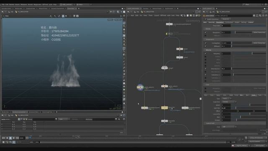Screen dimensions: 268x151
Task: Click the node info icon in parameter header
Action: [x=263, y=16]
